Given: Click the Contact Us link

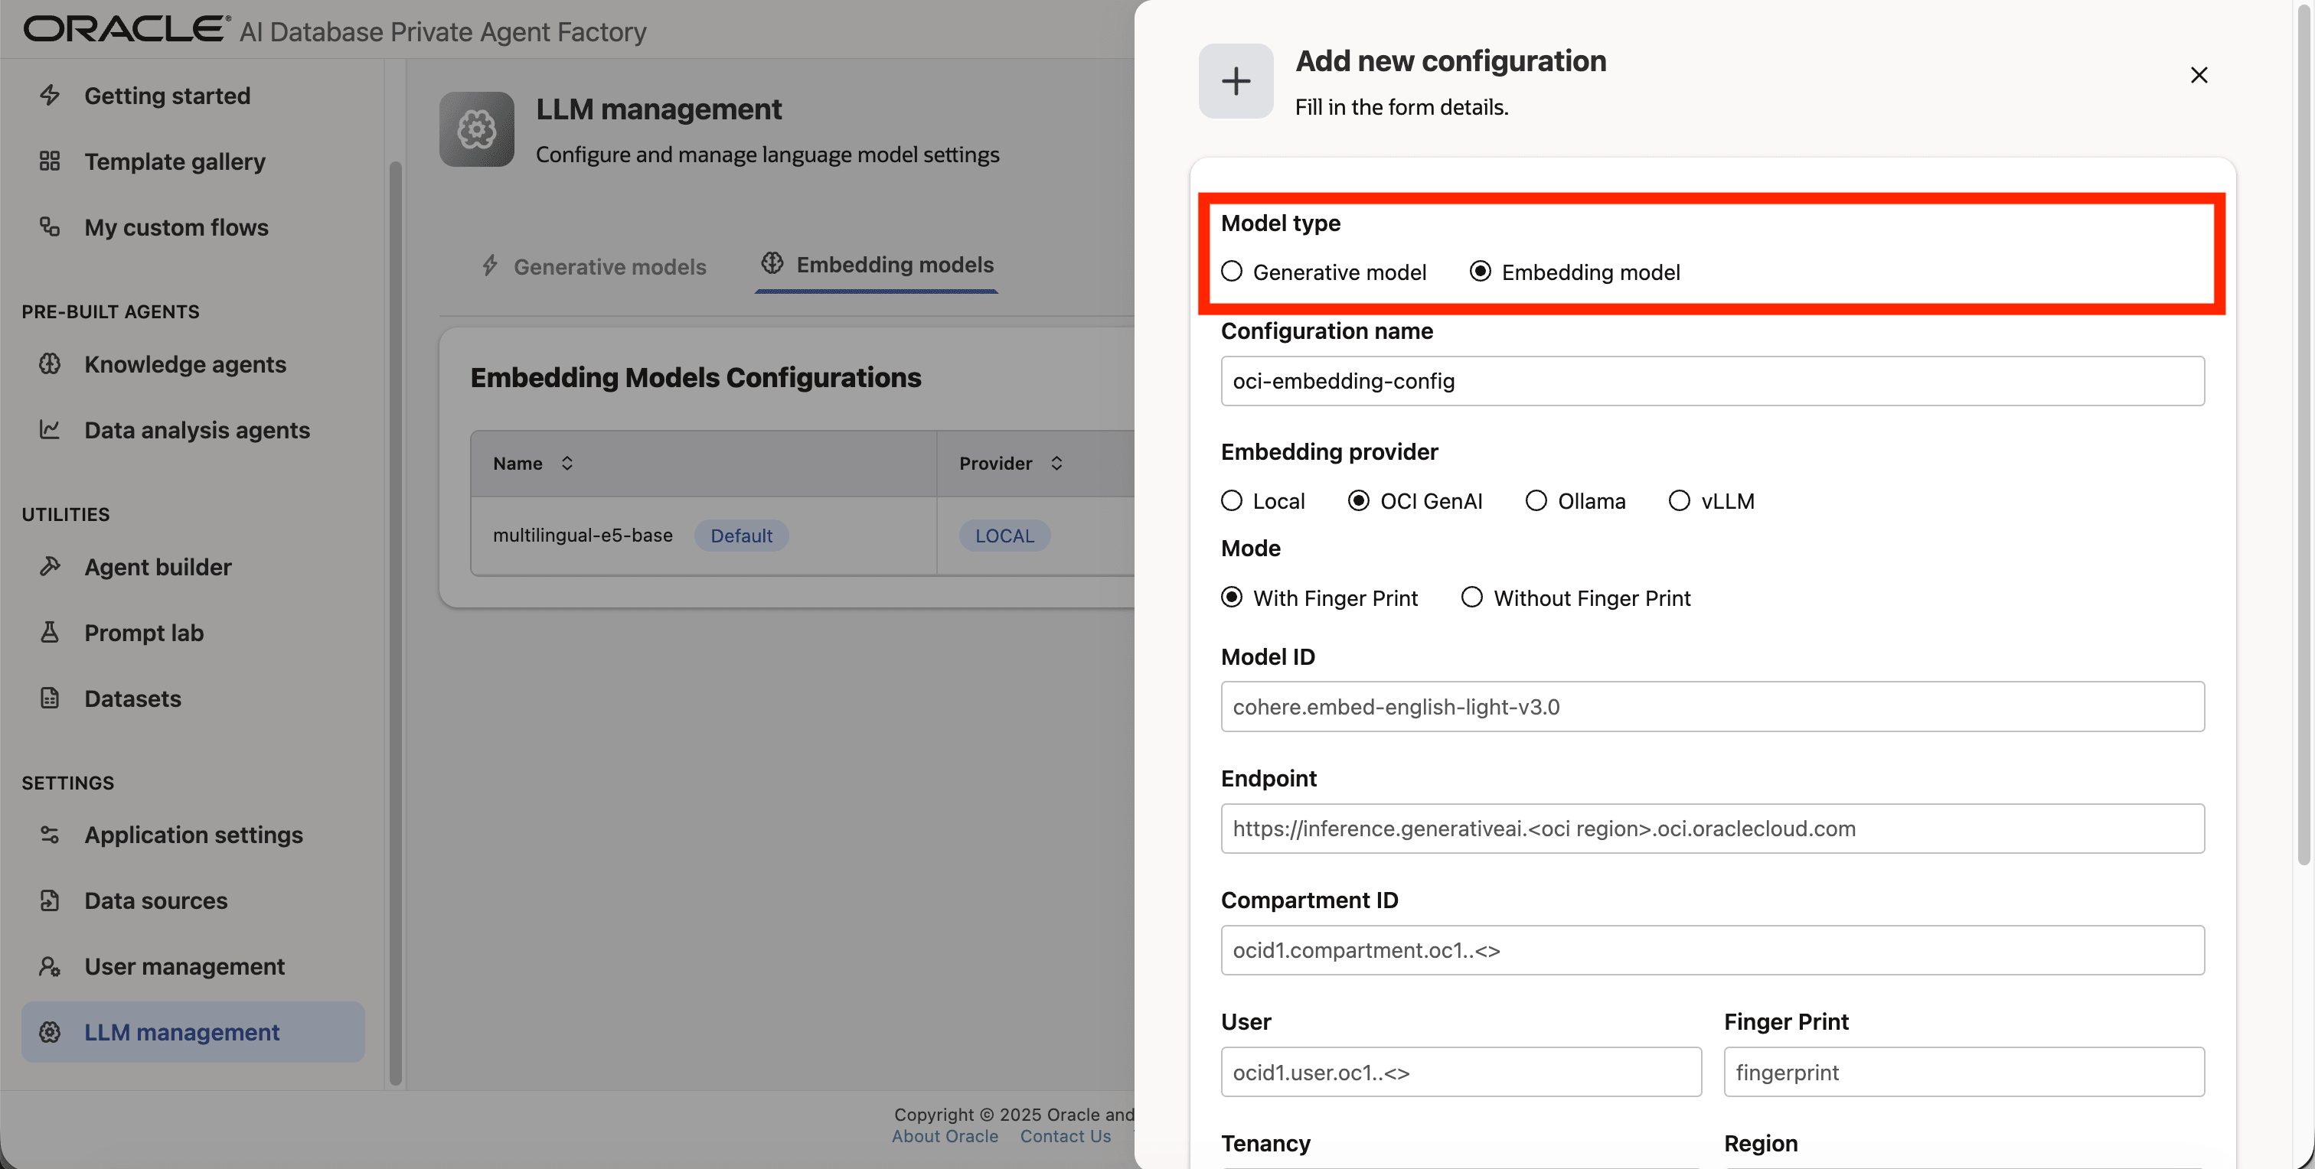Looking at the screenshot, I should point(1065,1137).
